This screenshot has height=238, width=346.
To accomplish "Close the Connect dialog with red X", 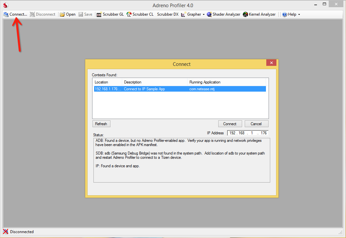I will 271,63.
